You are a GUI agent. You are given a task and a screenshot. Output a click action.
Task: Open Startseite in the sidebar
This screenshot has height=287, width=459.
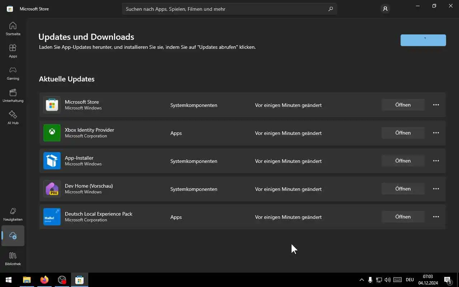(13, 29)
